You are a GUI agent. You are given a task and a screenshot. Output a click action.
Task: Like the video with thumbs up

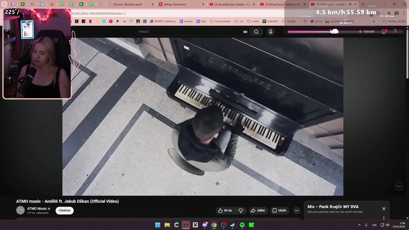tap(226, 211)
